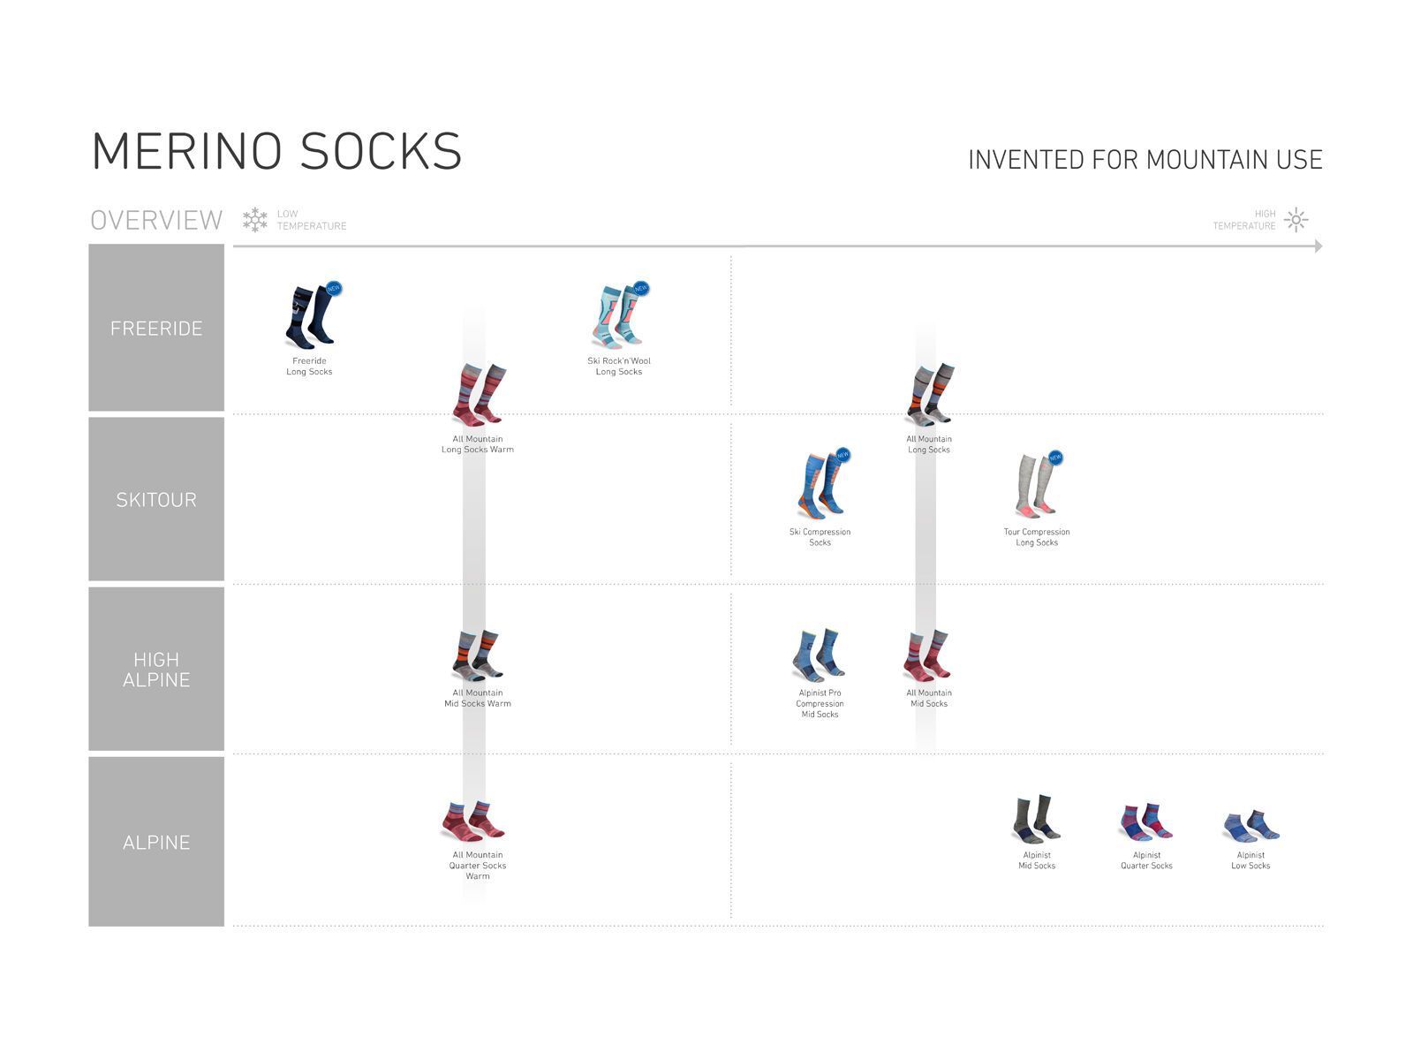Click the All Mountain Quarter Socks Warm label
The height and width of the screenshot is (1060, 1413).
coord(478,866)
